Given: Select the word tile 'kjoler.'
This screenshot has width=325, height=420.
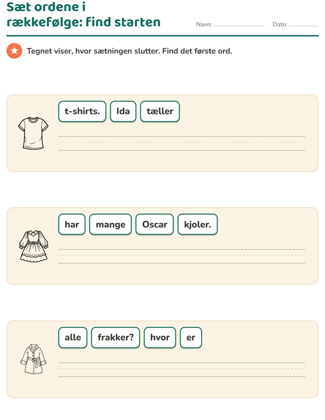Looking at the screenshot, I should (198, 224).
